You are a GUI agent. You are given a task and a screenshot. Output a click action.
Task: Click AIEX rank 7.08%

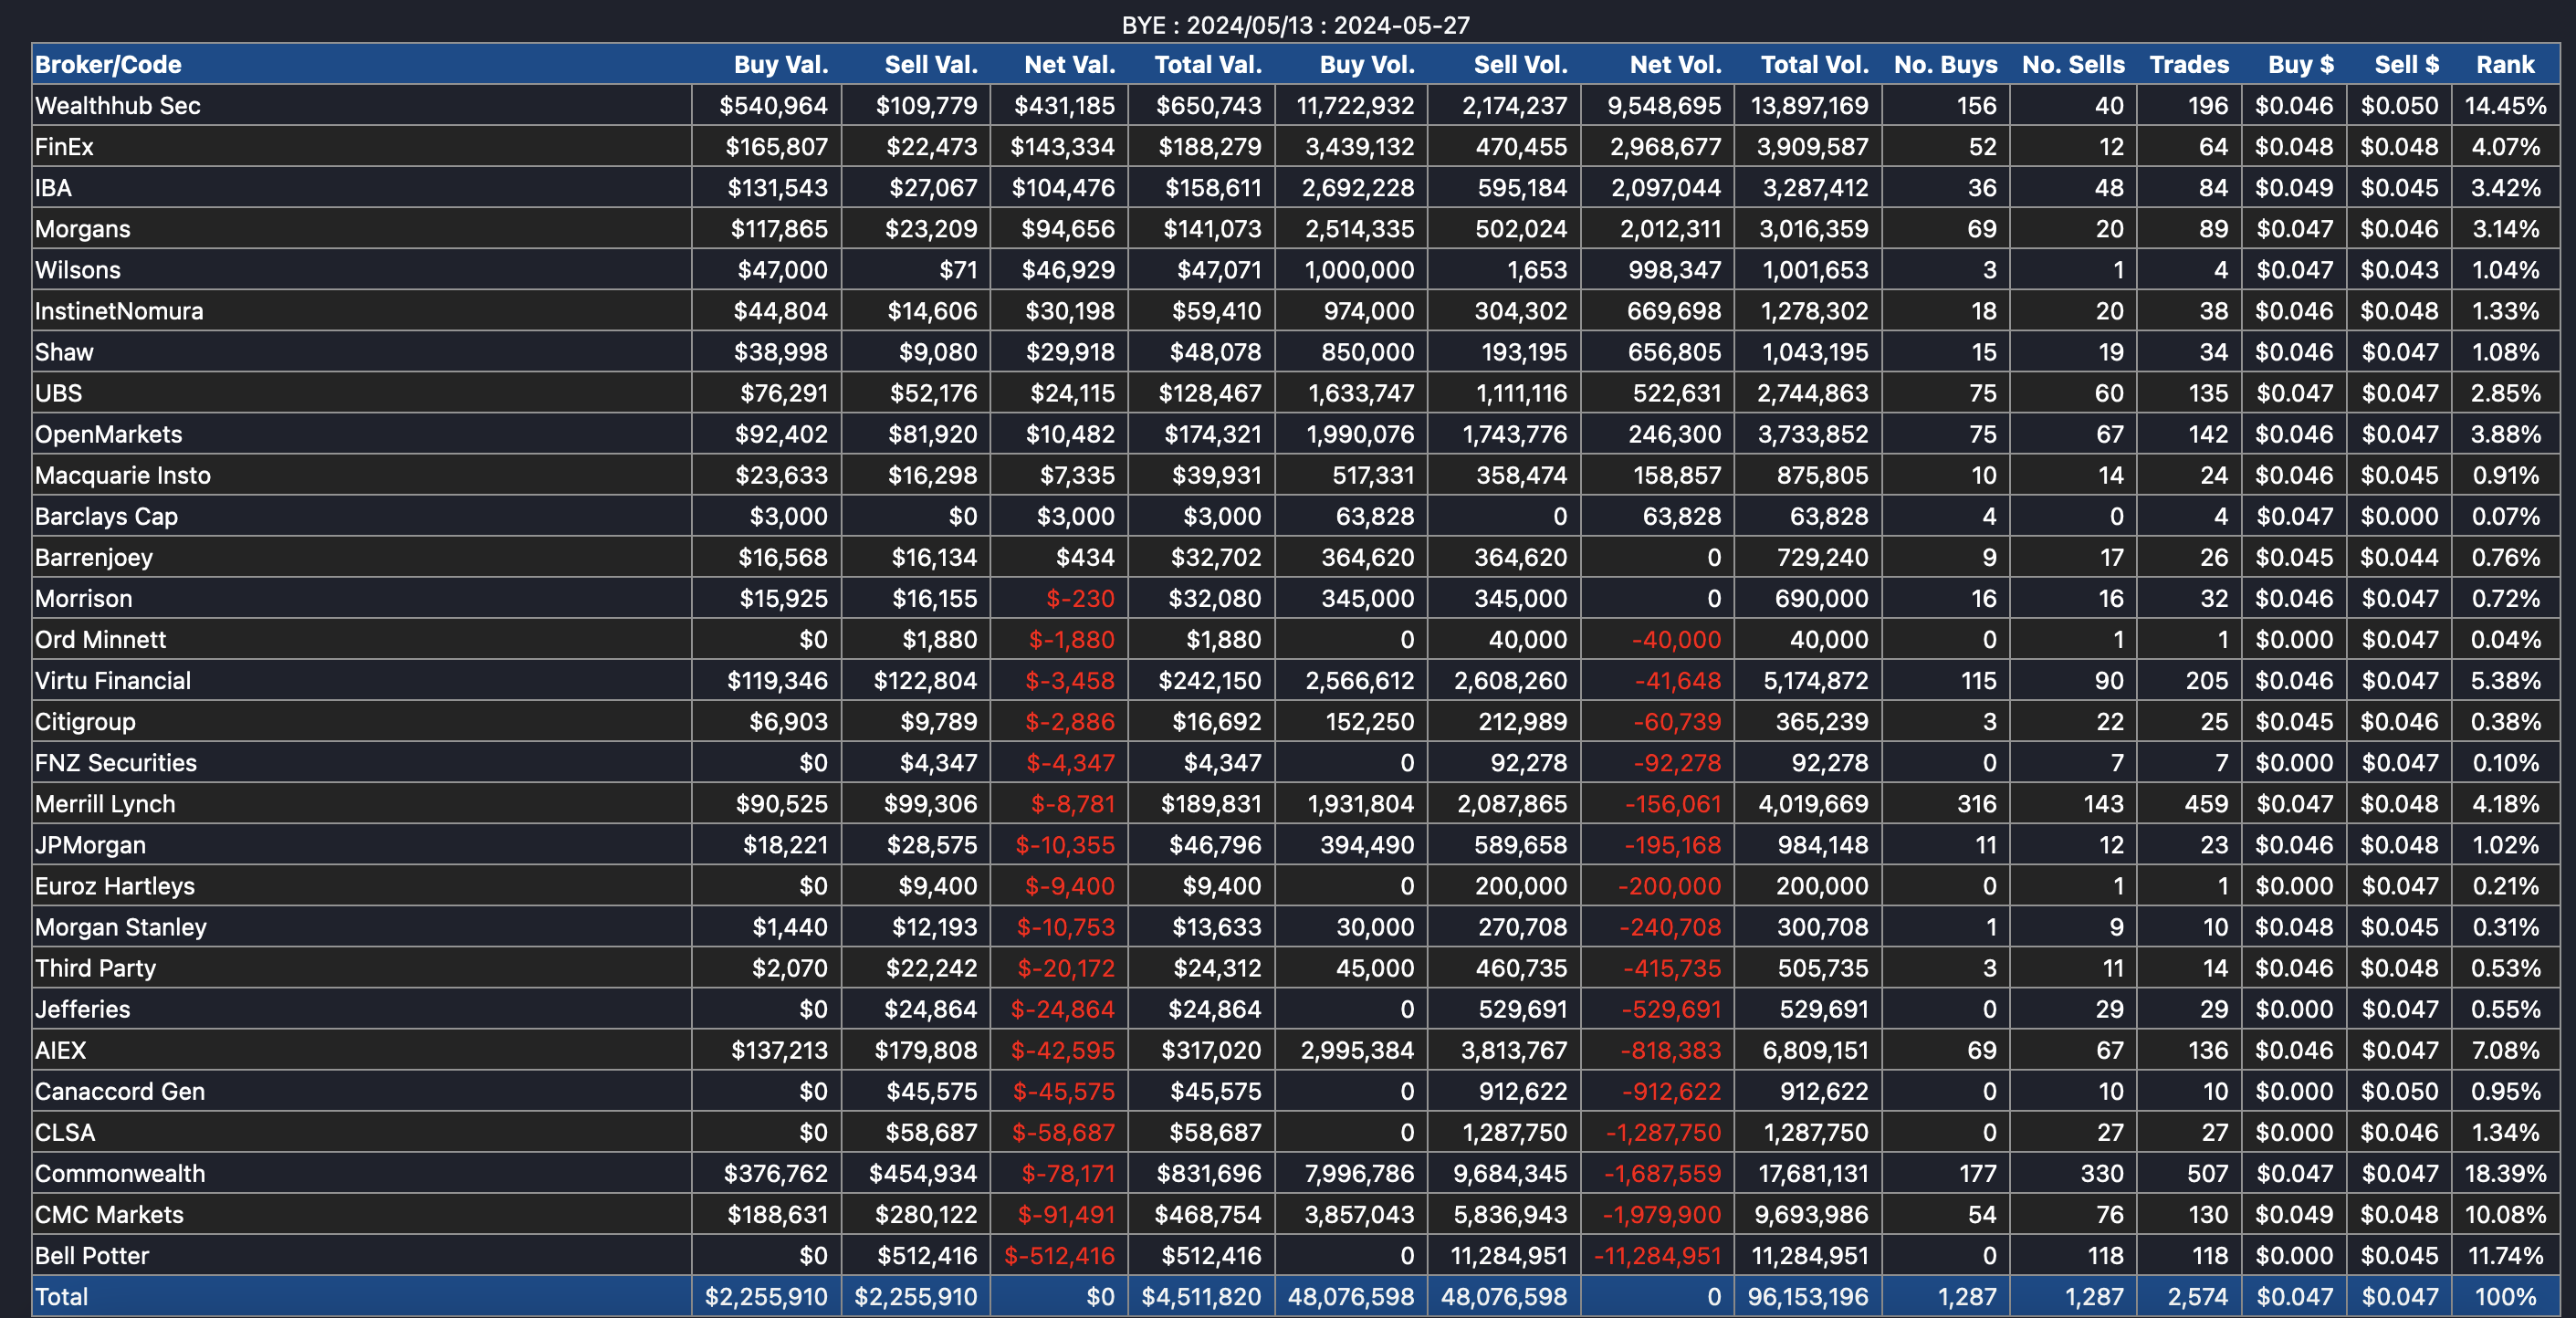point(2505,1049)
